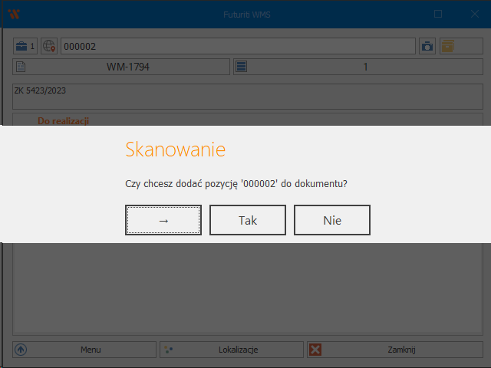Click the 000002 barcode input field
Screen dimensions: 491x368
(x=238, y=47)
